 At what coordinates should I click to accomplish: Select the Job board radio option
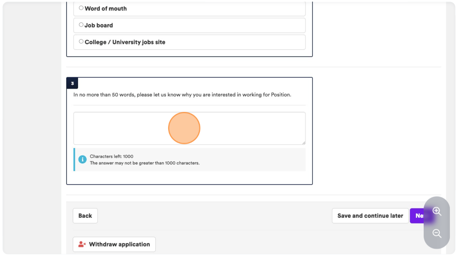click(81, 25)
